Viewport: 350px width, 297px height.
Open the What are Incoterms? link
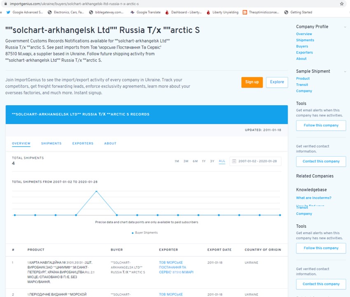[x=314, y=198]
